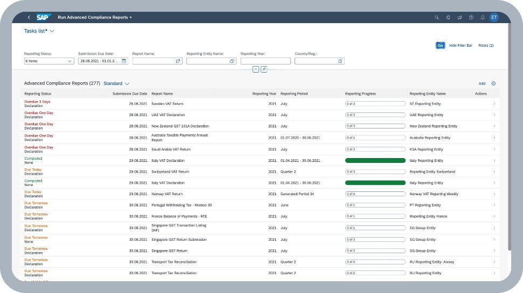This screenshot has height=293, width=523.
Task: Click Reporting Progress column header
Action: (x=360, y=94)
